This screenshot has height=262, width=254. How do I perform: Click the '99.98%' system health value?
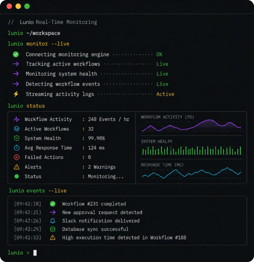pyautogui.click(x=97, y=138)
